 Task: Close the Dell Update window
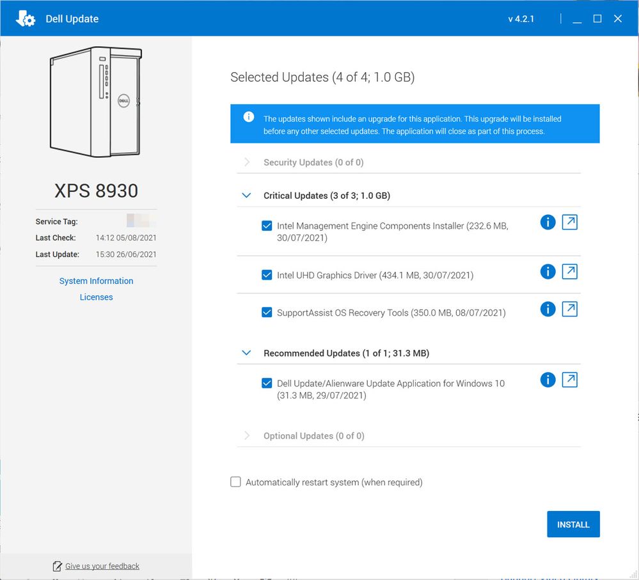pyautogui.click(x=618, y=19)
